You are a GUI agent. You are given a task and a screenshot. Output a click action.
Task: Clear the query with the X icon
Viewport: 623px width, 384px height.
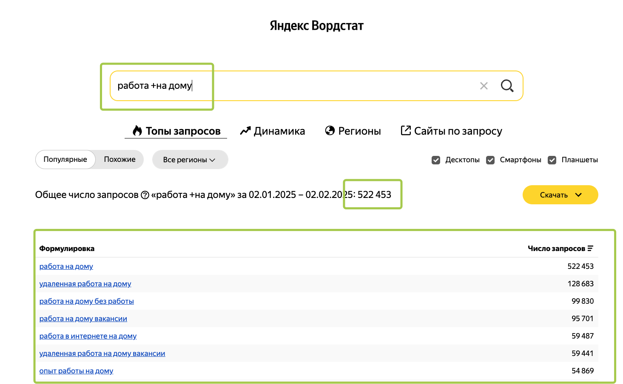[484, 85]
